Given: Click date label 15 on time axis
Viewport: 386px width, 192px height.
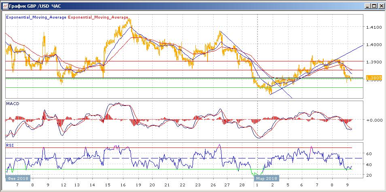Looking at the screenshot, I should pyautogui.click(x=108, y=185).
